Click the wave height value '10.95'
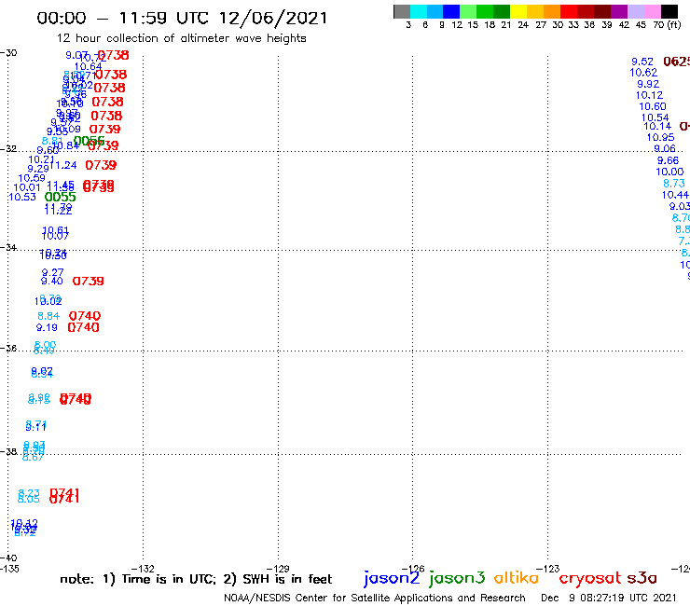 click(660, 137)
